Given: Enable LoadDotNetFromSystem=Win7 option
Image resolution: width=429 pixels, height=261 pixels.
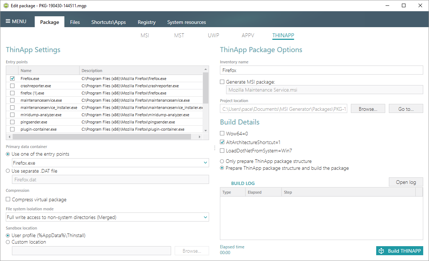Looking at the screenshot, I should [256, 151].
